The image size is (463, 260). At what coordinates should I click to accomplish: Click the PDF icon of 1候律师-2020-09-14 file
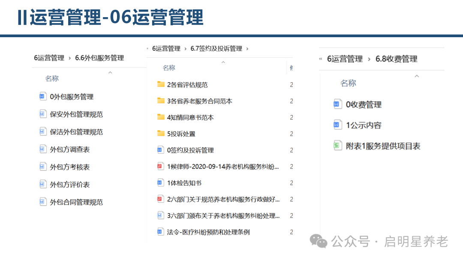[x=160, y=166]
